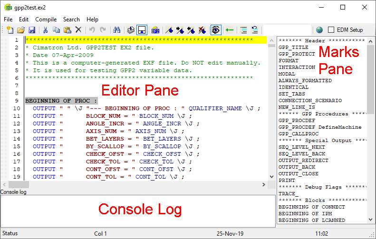Open Find with the binoculars icon
The width and height of the screenshot is (376, 239).
pos(117,30)
